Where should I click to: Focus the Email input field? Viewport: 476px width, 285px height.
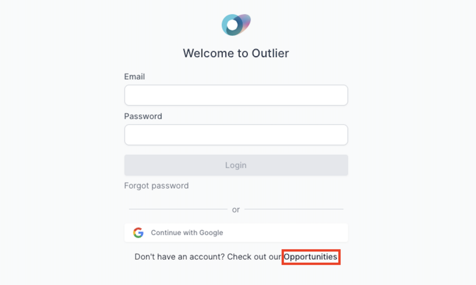point(236,95)
